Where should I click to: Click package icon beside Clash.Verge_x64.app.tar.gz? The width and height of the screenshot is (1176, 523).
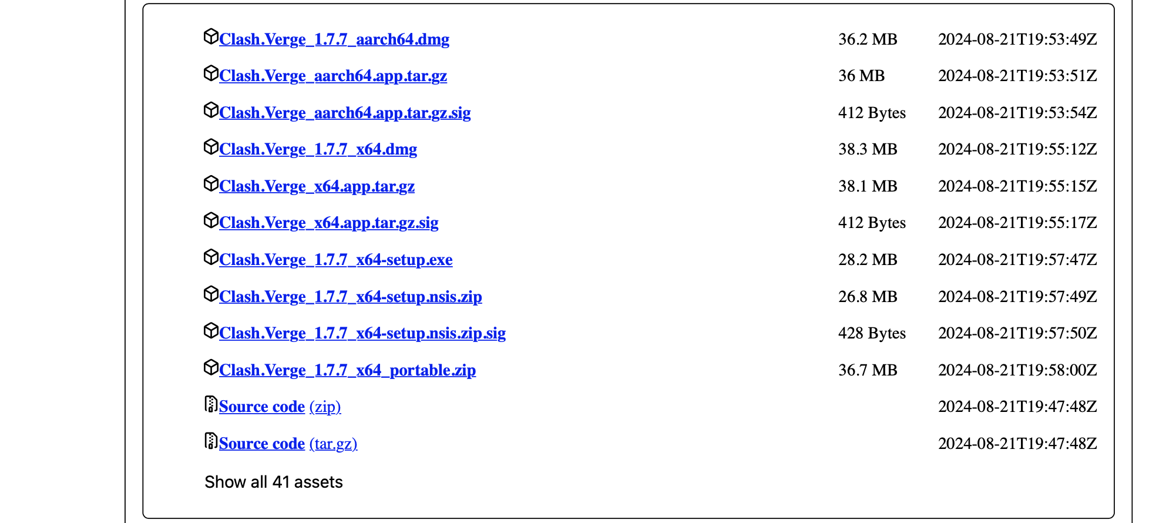pos(211,183)
